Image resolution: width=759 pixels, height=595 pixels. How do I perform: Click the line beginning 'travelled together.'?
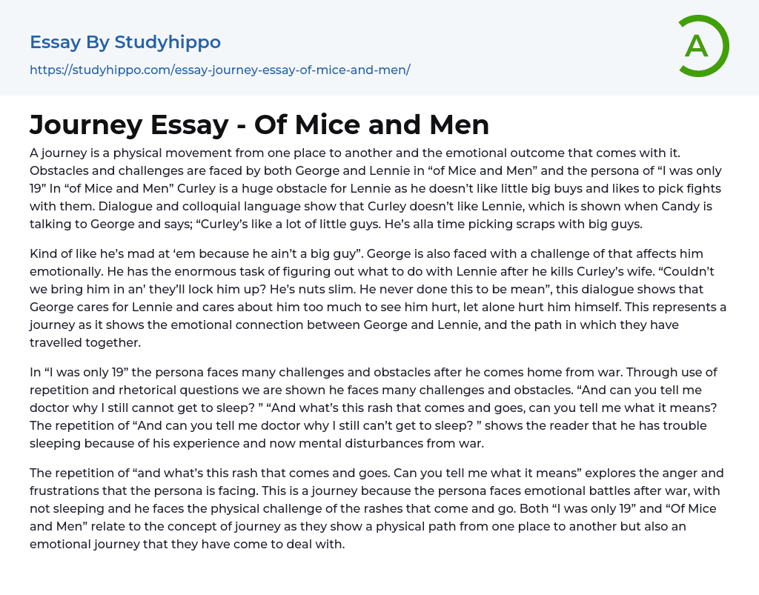pos(84,342)
